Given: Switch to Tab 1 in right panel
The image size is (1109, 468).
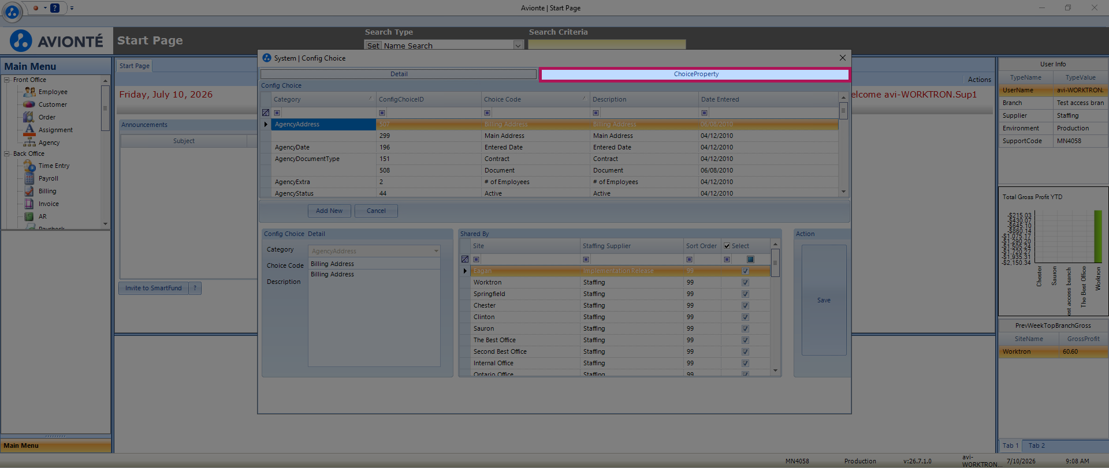Looking at the screenshot, I should (x=1010, y=445).
